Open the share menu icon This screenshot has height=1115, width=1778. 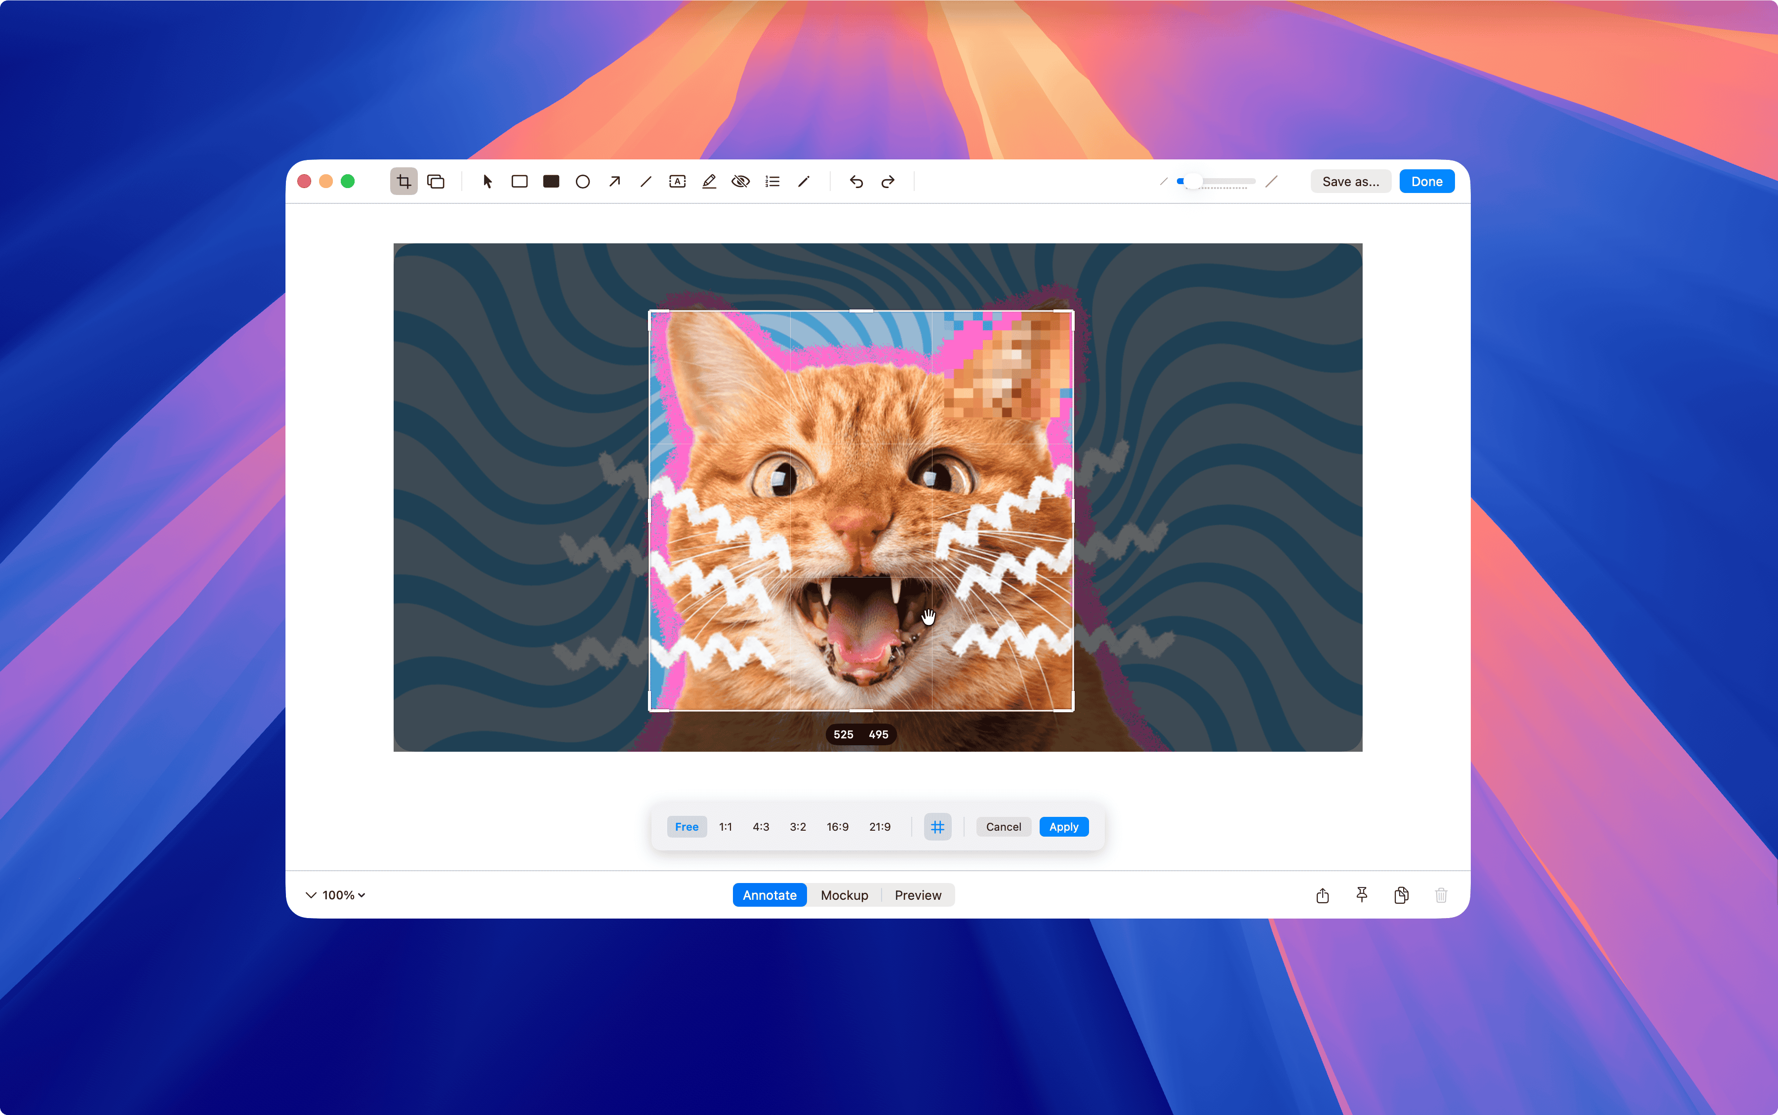[x=1322, y=895]
